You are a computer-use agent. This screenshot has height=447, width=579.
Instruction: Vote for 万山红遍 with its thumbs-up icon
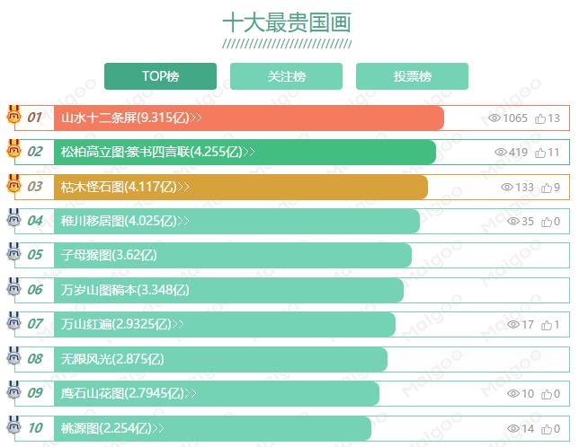(x=547, y=325)
